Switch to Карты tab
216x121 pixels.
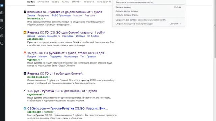(x=65, y=2)
